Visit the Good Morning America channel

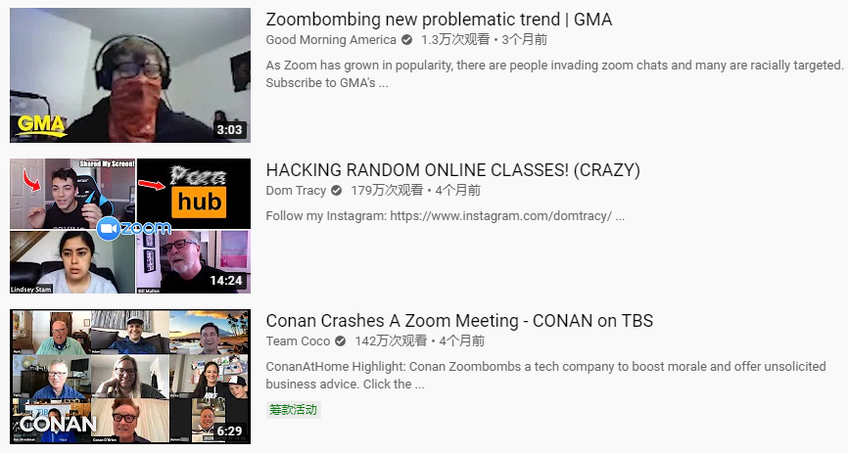[x=331, y=39]
